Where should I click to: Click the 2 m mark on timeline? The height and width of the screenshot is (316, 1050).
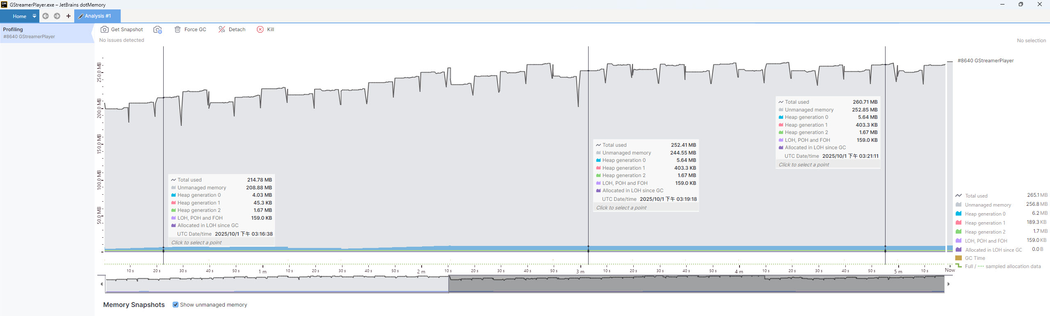pyautogui.click(x=421, y=271)
